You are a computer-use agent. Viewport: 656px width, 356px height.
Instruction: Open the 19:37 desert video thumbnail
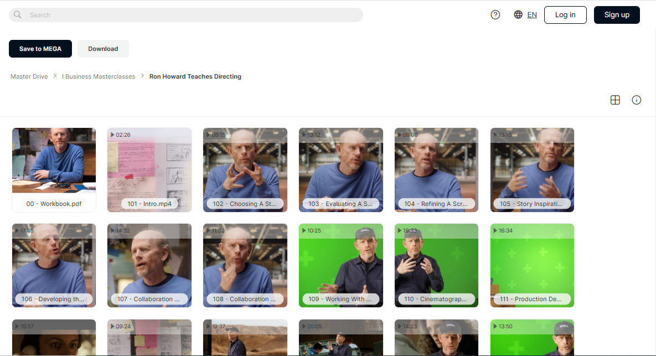(x=245, y=338)
